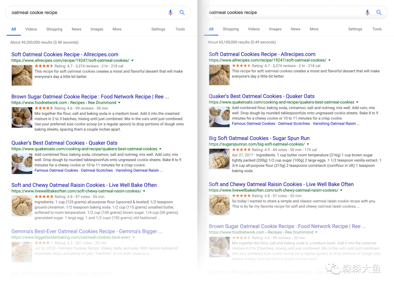Viewport: 394px width, 286px height.
Task: Open dropdown arrow next to right quakeroats.com URL
Action: 358,102
